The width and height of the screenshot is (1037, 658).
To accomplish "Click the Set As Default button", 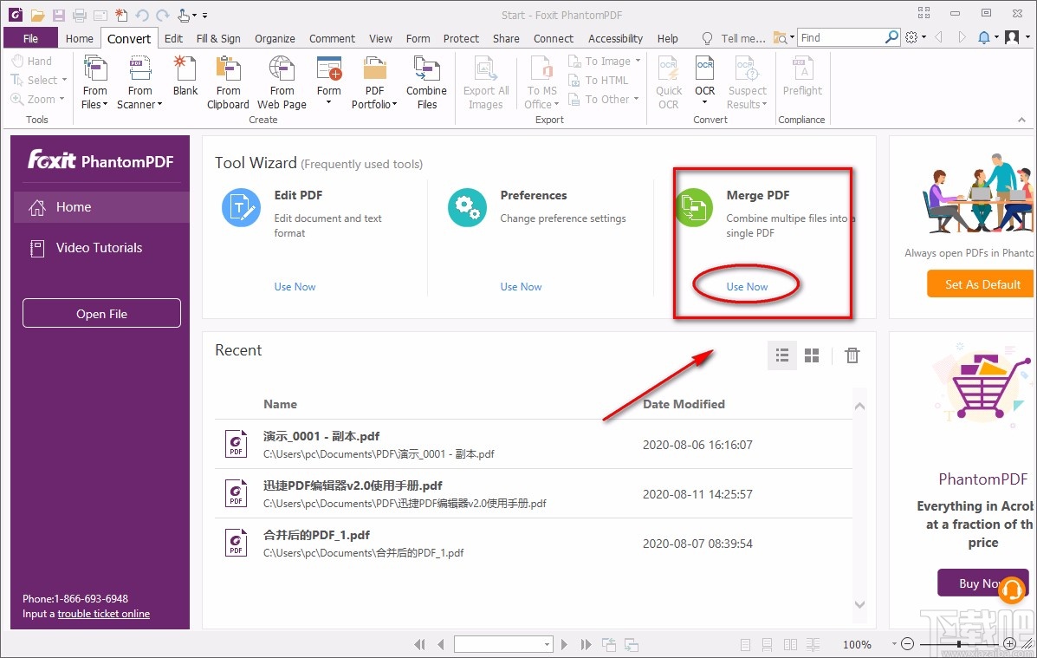I will 981,284.
